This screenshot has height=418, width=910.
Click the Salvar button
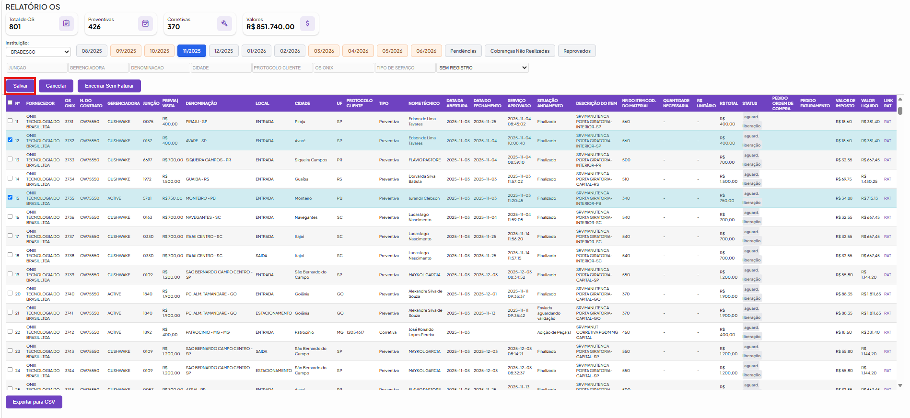(20, 86)
